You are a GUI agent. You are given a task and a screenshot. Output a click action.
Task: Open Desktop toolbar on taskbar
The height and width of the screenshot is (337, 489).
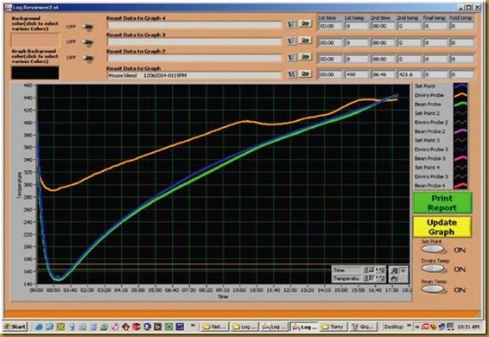(x=394, y=327)
